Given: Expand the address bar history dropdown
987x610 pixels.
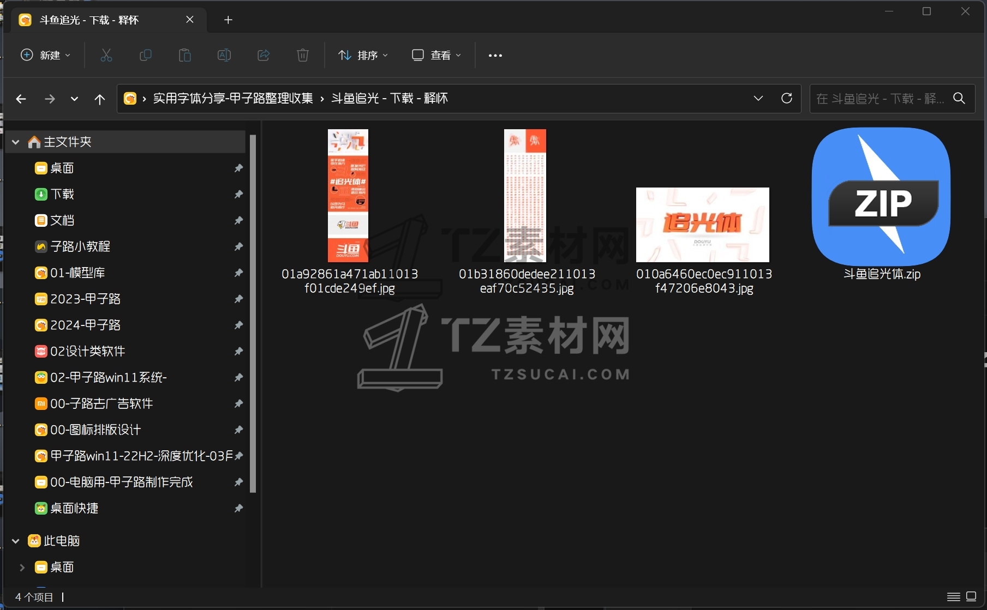Looking at the screenshot, I should click(x=758, y=98).
